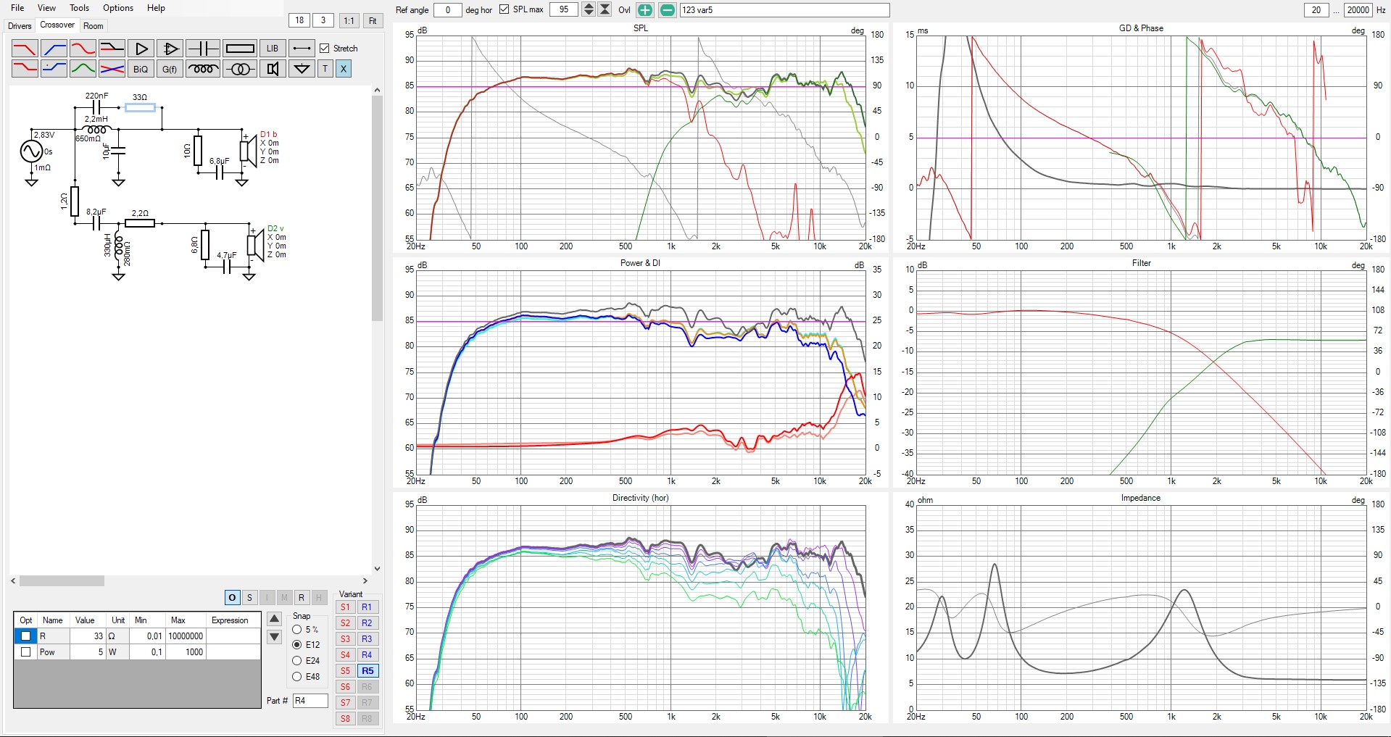The image size is (1391, 737).
Task: Add an op-amp component to the crossover
Action: tap(170, 49)
